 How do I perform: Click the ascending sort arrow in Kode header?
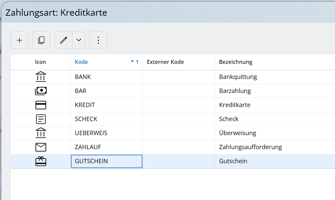pos(133,62)
